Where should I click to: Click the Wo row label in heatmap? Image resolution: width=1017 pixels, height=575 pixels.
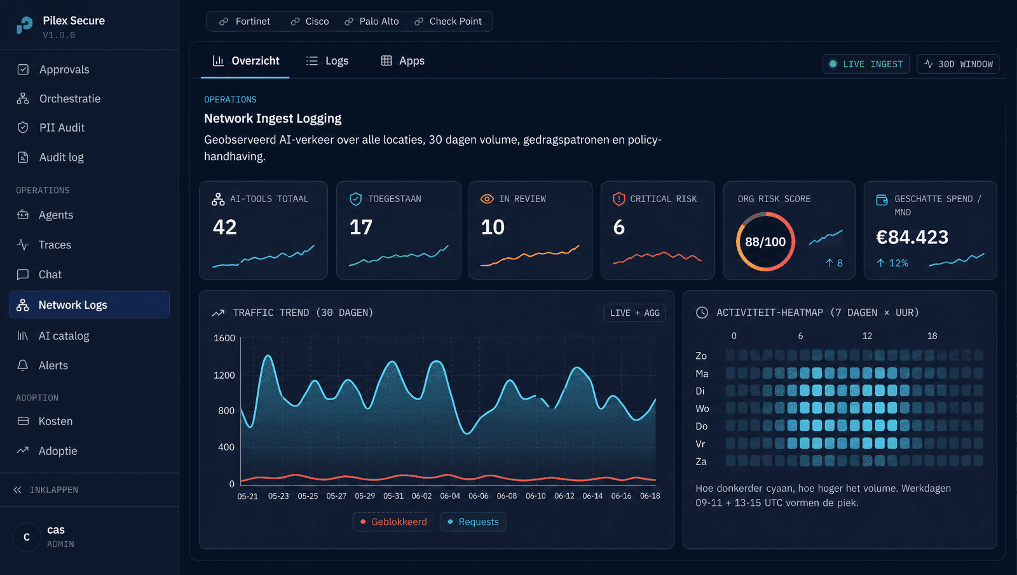pos(702,409)
